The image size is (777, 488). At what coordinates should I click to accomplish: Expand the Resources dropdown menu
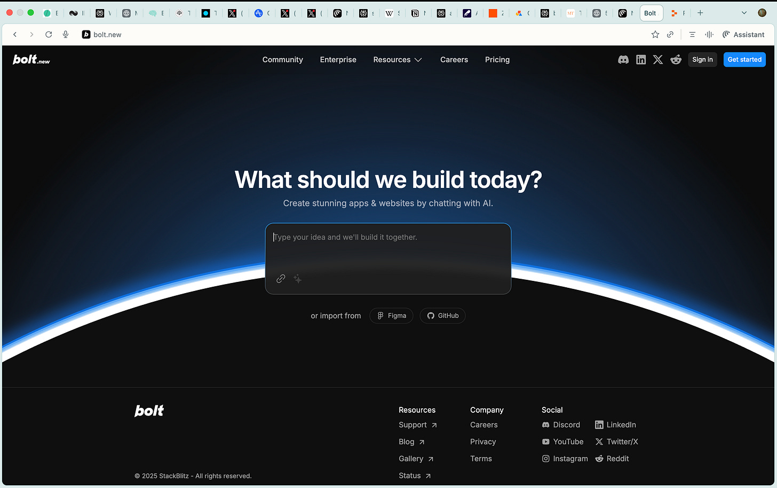398,60
